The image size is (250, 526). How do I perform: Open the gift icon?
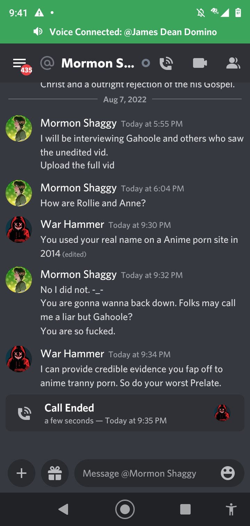(55, 473)
